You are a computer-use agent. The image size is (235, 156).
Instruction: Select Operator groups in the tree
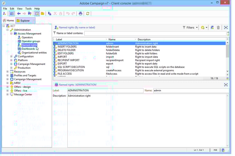[x=31, y=41]
